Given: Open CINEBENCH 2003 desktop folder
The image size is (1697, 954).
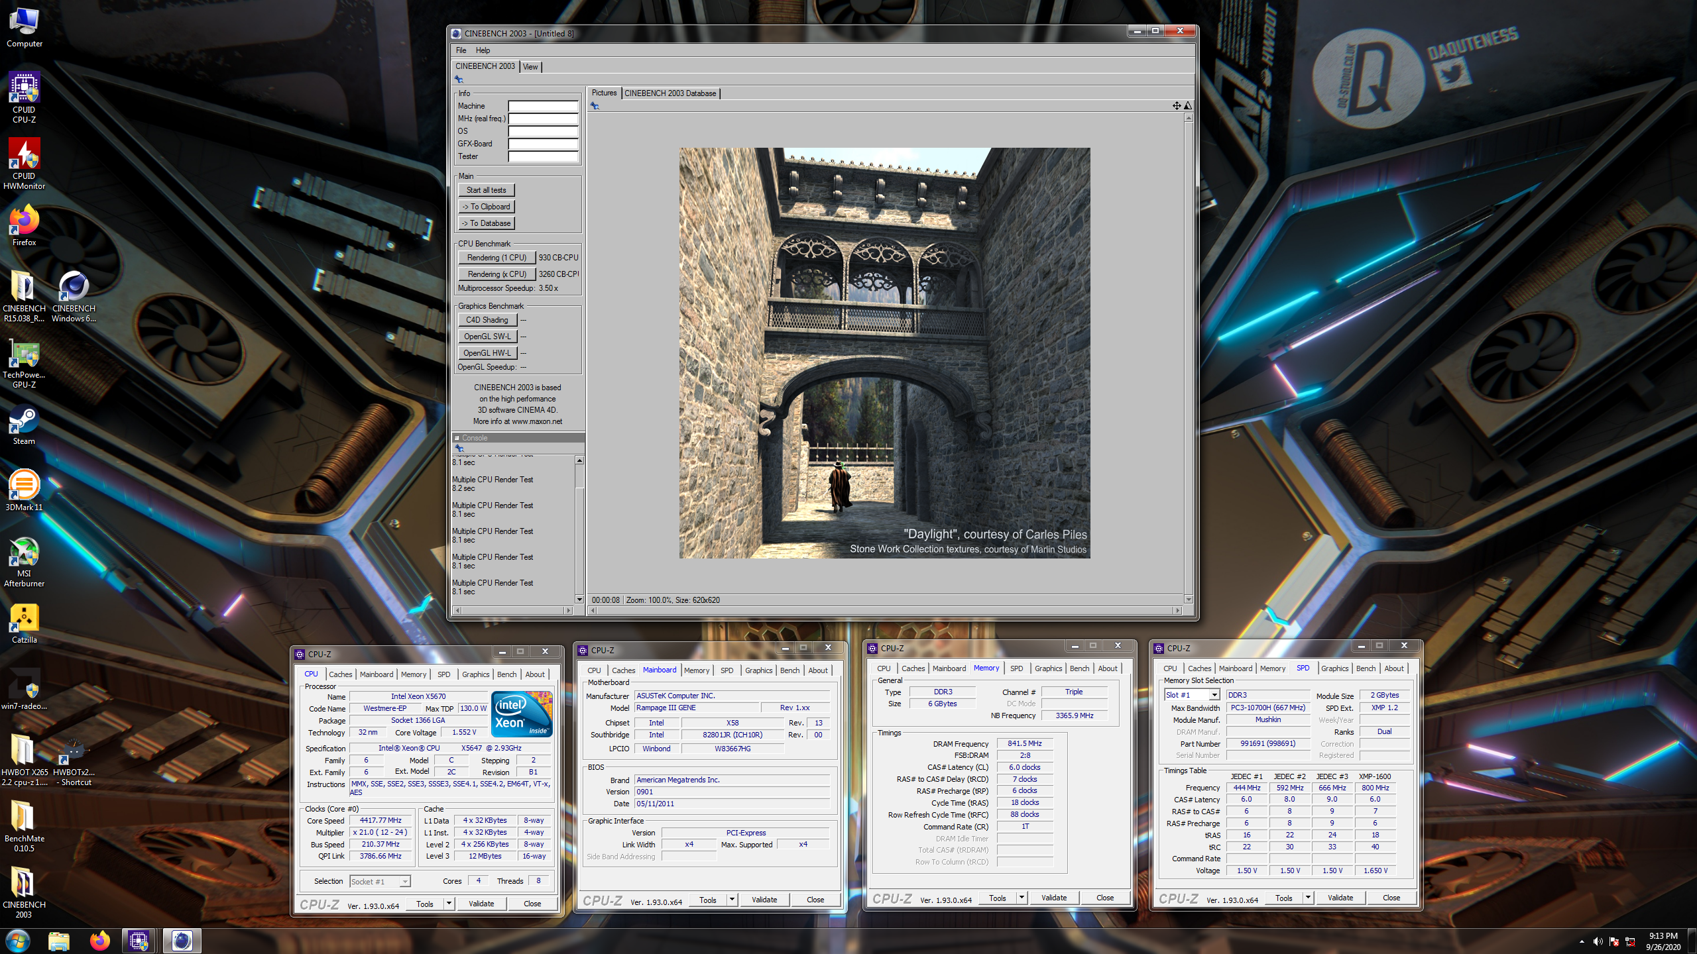Looking at the screenshot, I should [25, 892].
